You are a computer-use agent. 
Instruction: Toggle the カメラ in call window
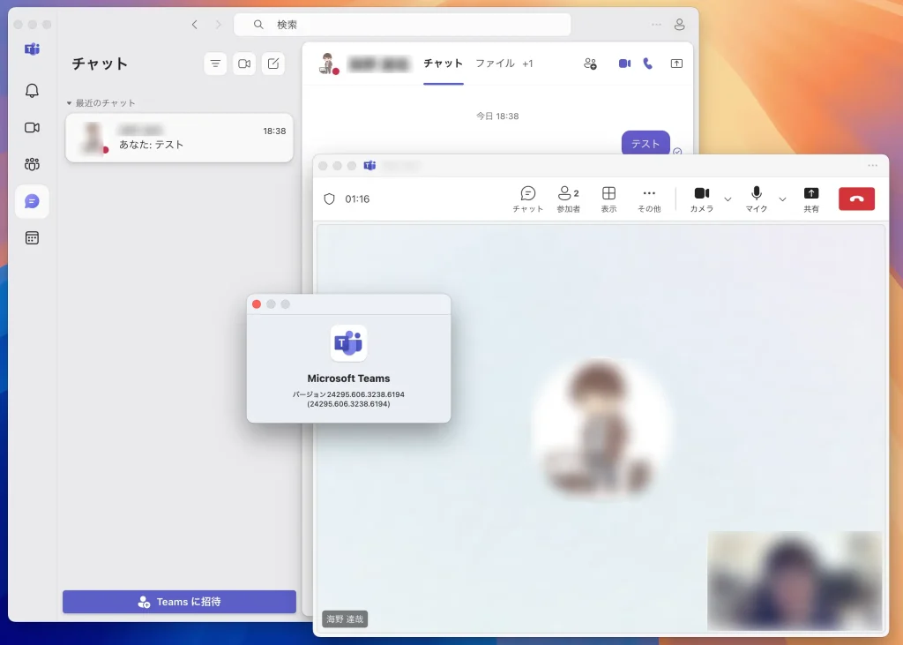click(702, 199)
